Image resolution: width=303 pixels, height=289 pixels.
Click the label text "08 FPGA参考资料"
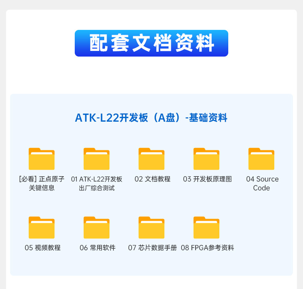[x=207, y=248]
